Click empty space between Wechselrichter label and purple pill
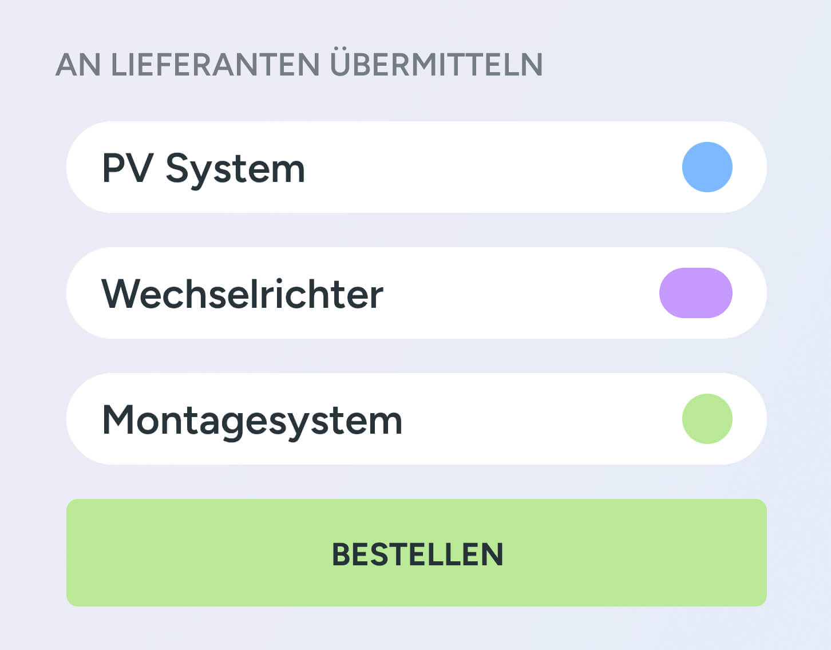This screenshot has height=650, width=831. [521, 293]
